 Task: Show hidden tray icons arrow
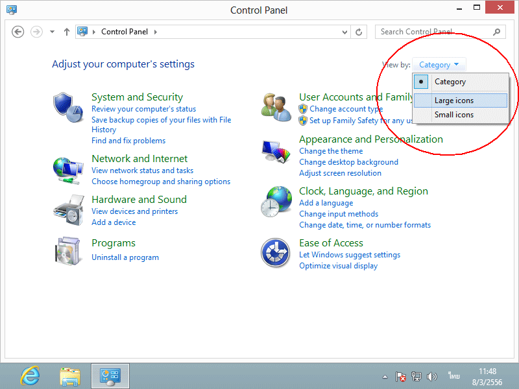pos(385,377)
